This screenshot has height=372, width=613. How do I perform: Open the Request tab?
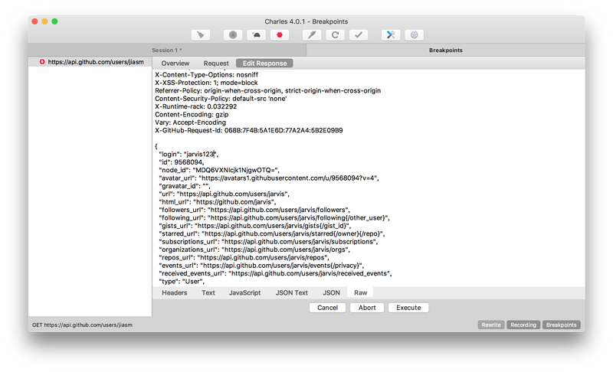click(x=216, y=64)
